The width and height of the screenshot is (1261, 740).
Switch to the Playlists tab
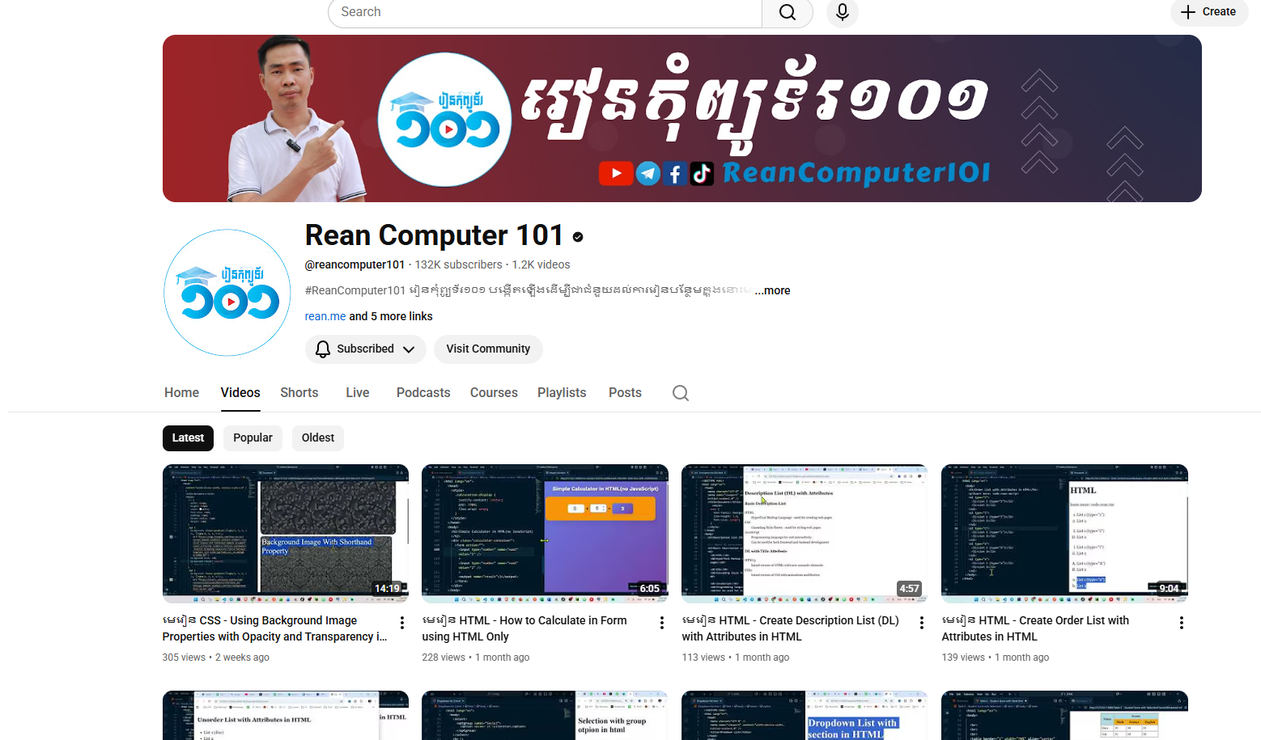[x=561, y=392]
